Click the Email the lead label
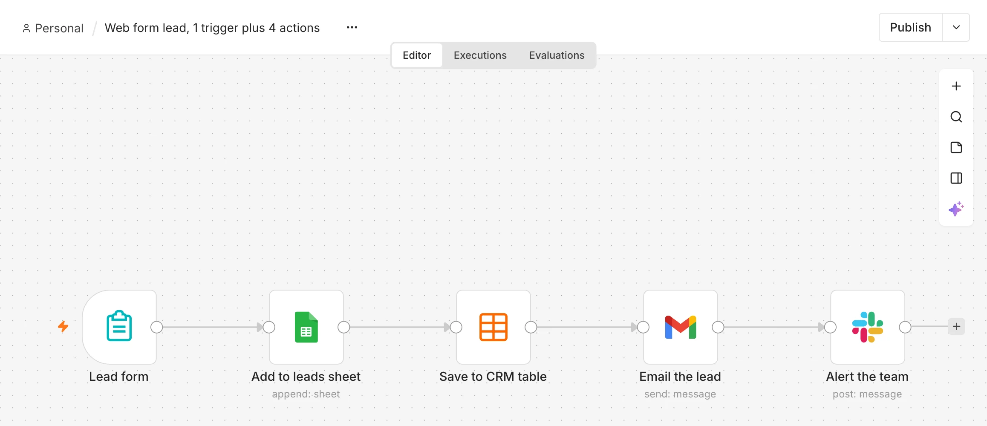The image size is (987, 426). click(x=680, y=377)
